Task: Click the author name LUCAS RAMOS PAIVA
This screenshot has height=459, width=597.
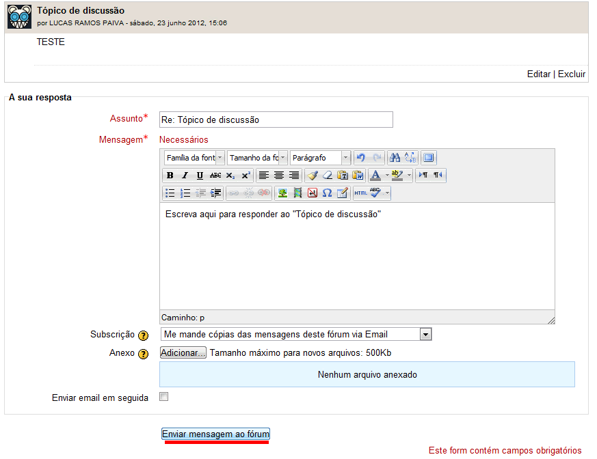Action: click(x=86, y=23)
